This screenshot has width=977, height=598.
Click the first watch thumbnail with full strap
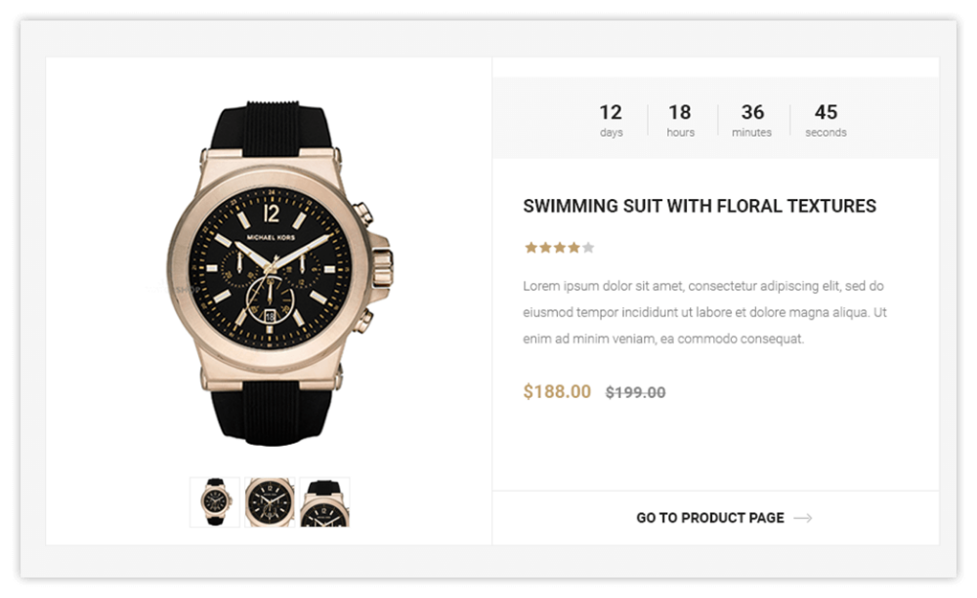215,502
